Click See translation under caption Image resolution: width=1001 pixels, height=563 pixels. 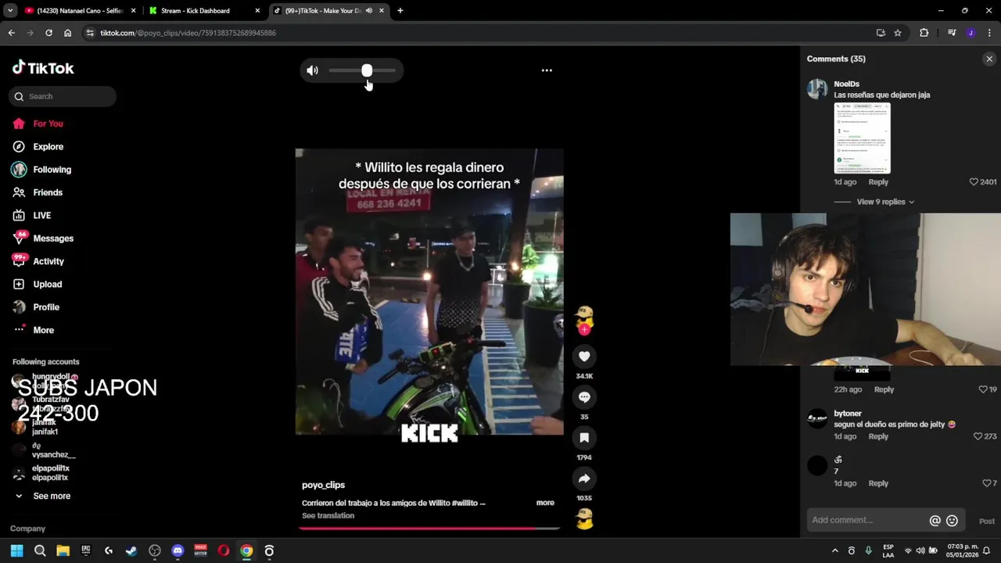click(328, 515)
